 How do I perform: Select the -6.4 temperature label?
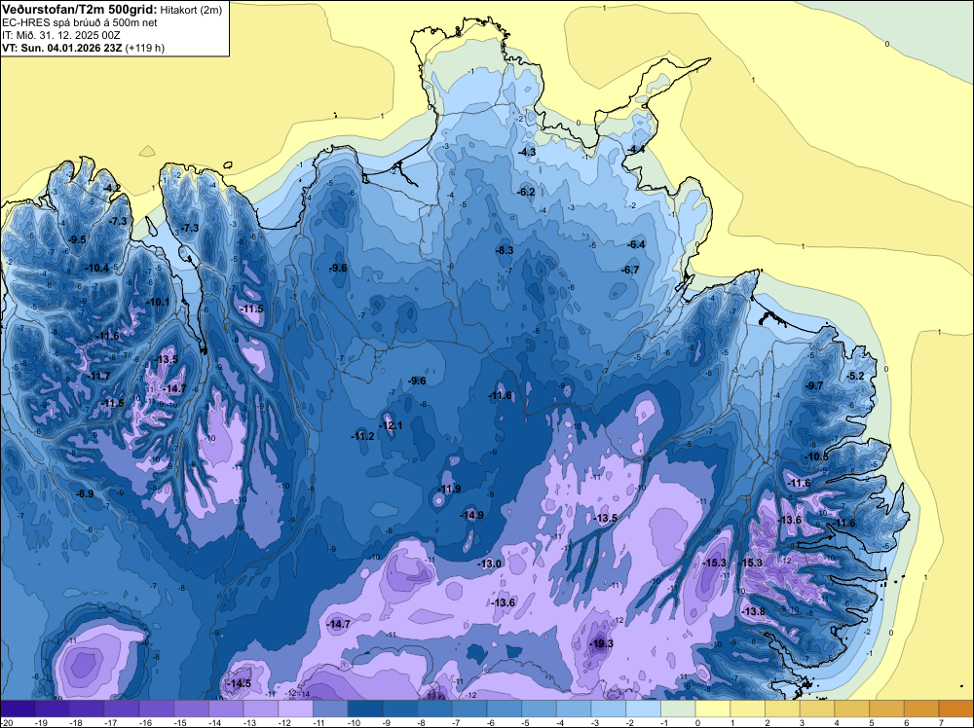[x=636, y=244]
